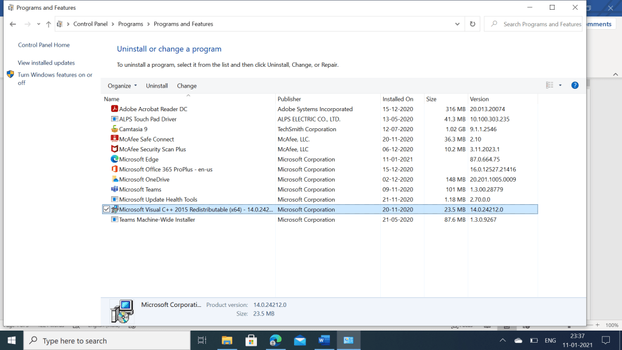Select Microsoft OneDrive row name

coord(145,179)
